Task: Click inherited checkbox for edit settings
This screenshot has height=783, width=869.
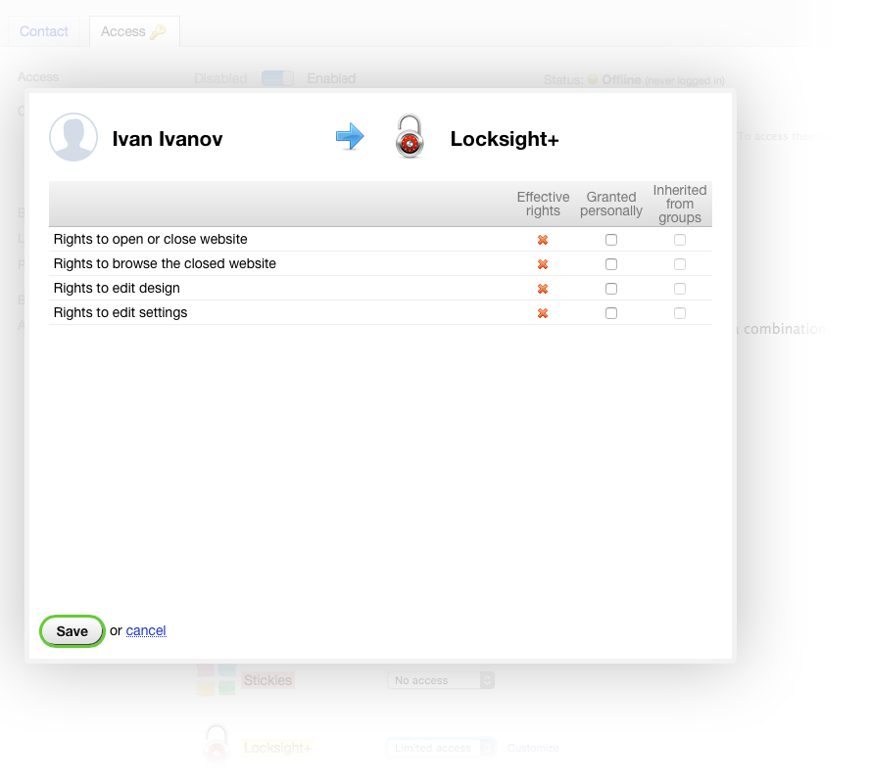Action: (x=680, y=313)
